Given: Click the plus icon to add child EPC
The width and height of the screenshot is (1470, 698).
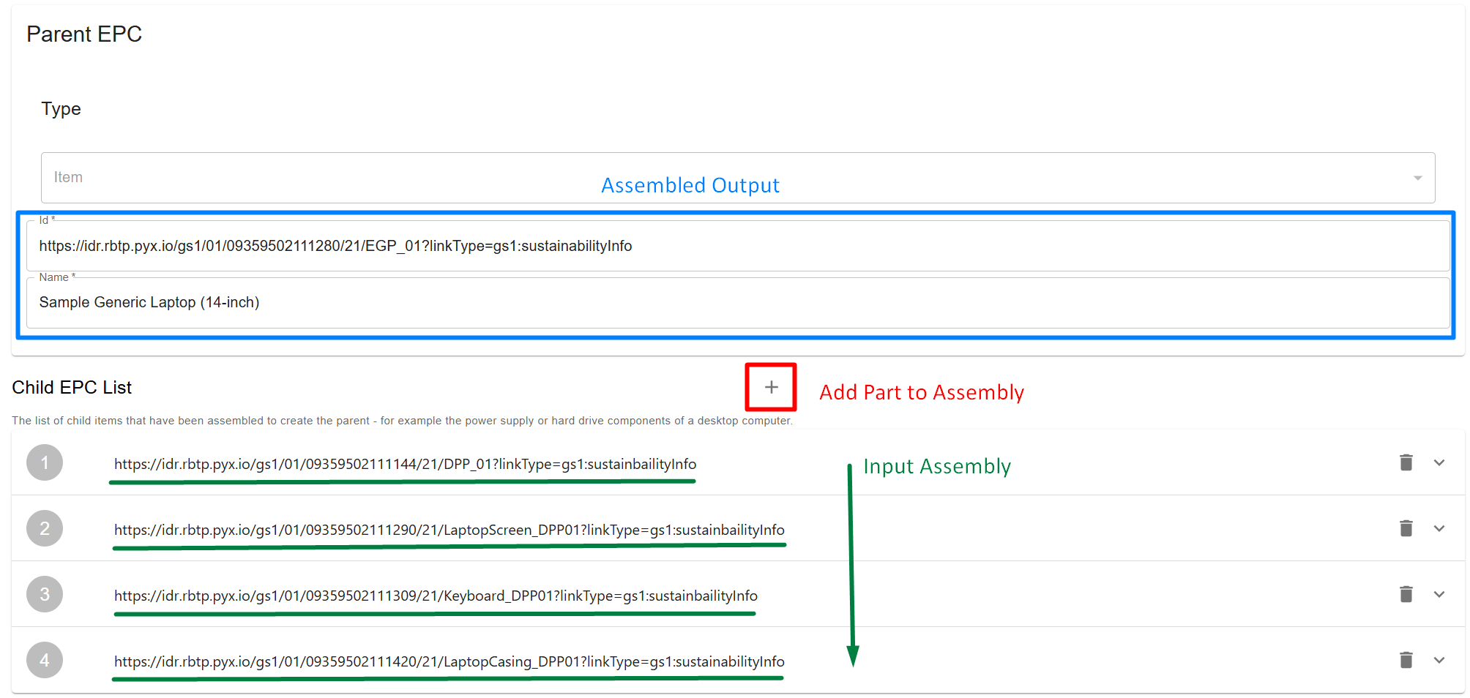Looking at the screenshot, I should pyautogui.click(x=771, y=387).
